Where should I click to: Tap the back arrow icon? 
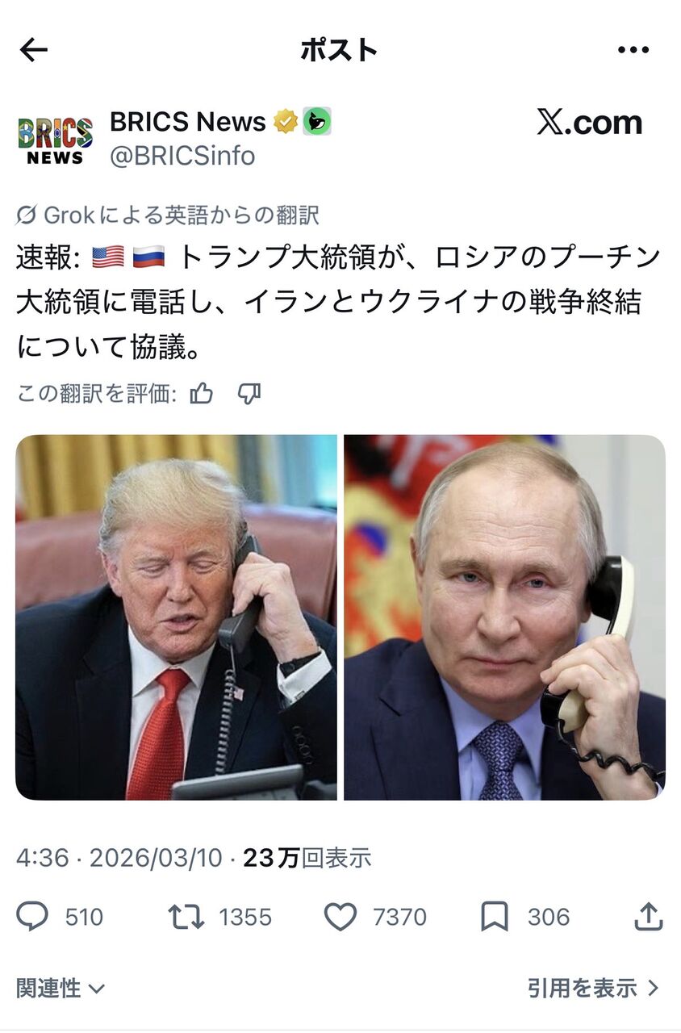coord(33,50)
